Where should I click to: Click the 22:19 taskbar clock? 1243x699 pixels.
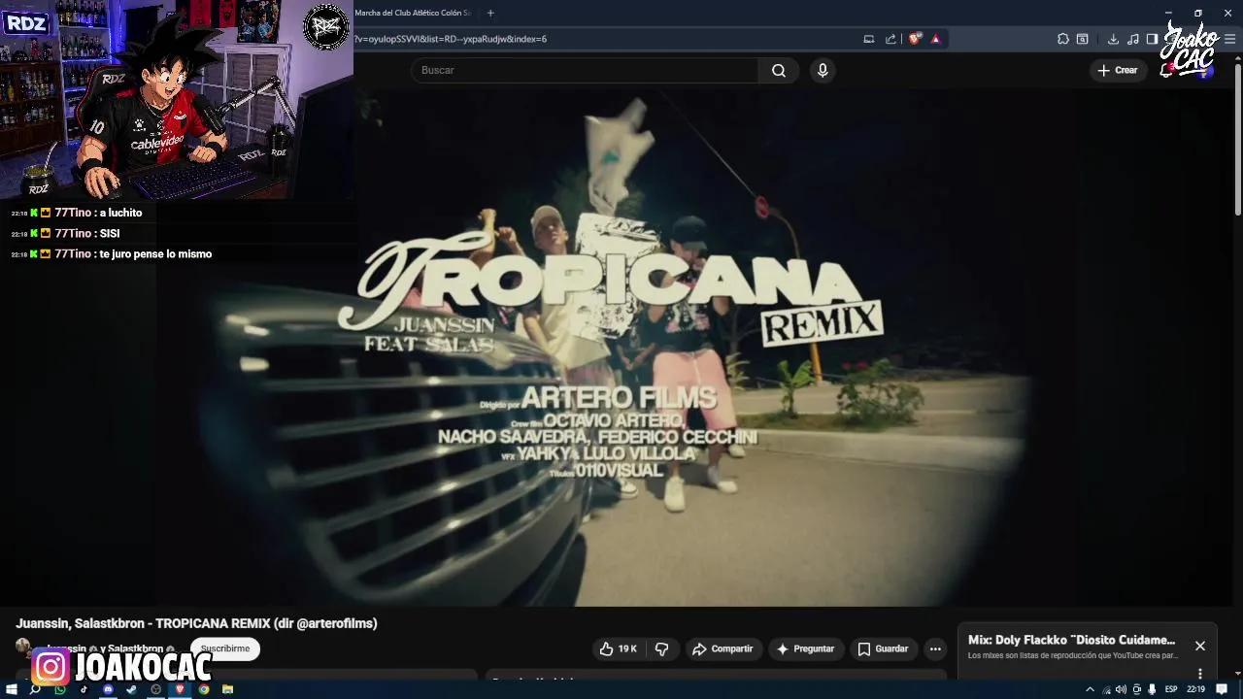pos(1195,689)
